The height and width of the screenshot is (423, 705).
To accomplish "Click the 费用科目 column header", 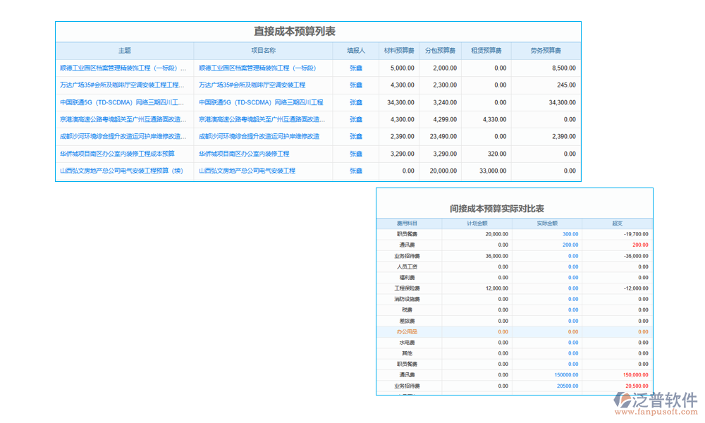I will [x=407, y=223].
